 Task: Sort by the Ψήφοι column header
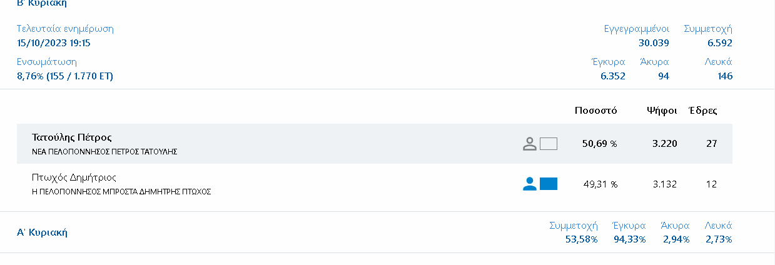[x=662, y=111]
